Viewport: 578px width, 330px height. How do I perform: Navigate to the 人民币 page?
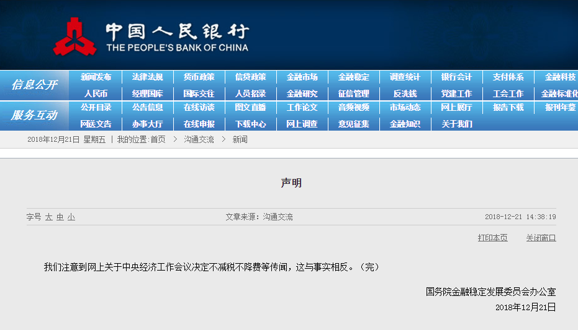tap(96, 94)
